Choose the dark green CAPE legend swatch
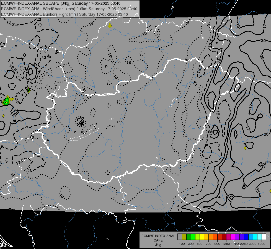 (189, 237)
